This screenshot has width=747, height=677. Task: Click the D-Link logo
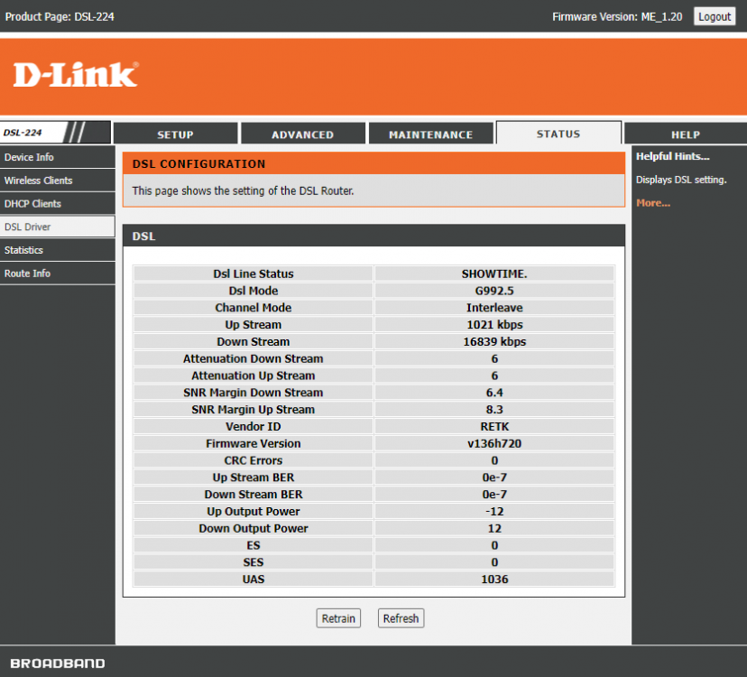[76, 75]
